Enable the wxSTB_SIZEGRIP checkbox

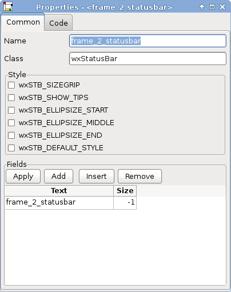(11, 85)
